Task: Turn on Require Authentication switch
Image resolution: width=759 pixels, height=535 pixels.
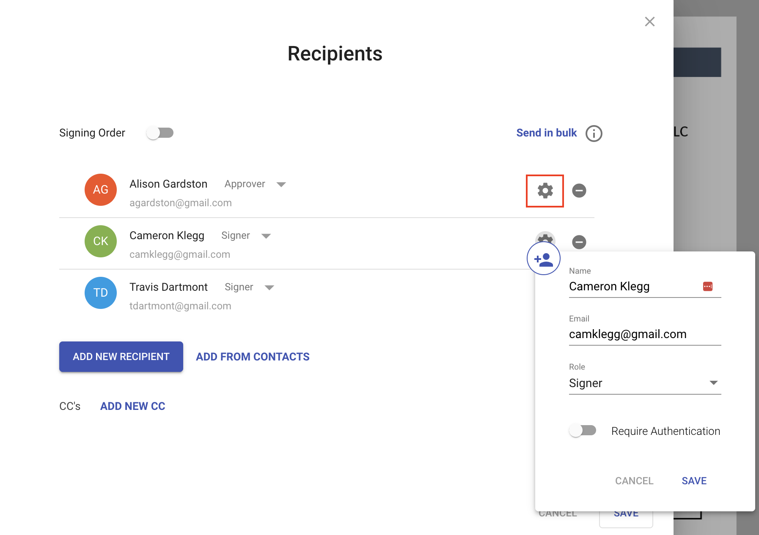Action: 583,431
